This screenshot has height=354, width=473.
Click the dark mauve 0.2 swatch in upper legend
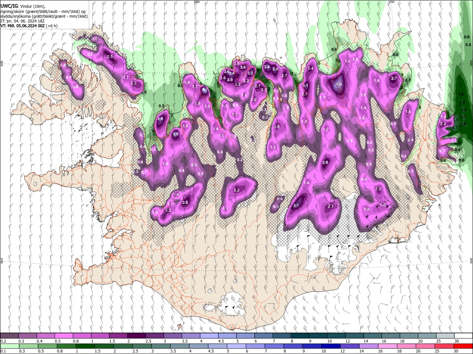9,336
